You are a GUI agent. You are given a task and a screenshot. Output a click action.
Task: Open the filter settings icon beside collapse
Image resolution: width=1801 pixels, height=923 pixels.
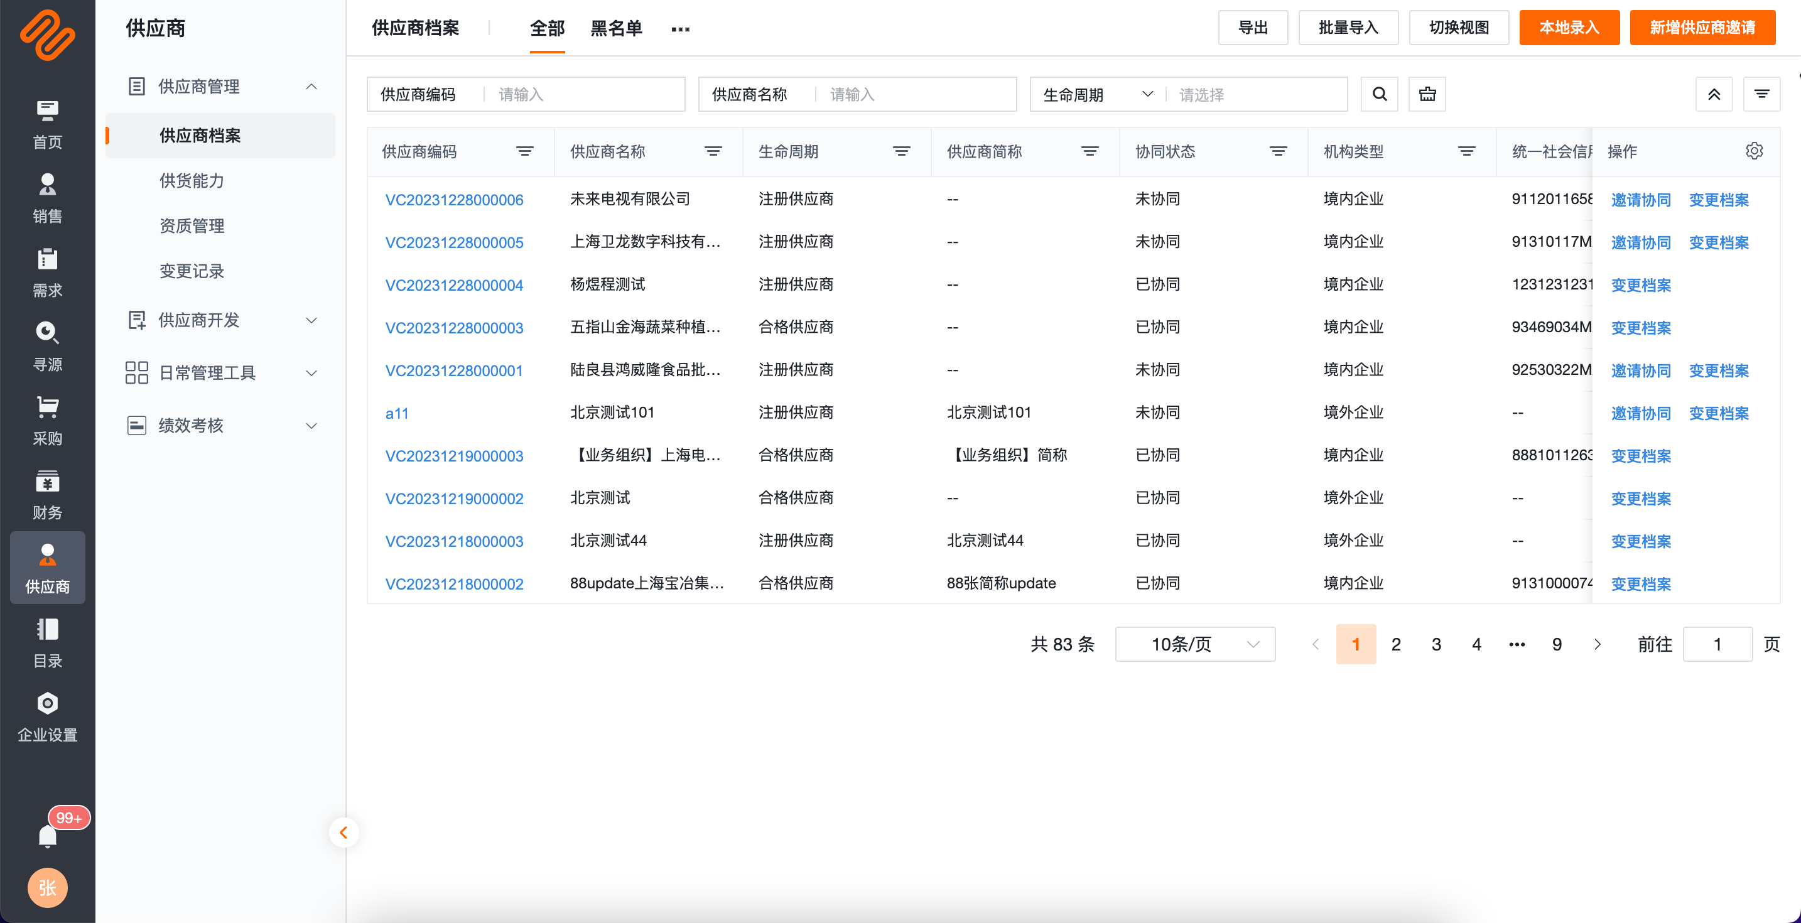click(x=1761, y=94)
